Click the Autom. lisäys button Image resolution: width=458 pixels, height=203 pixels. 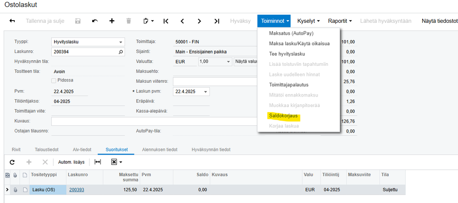[71, 162]
